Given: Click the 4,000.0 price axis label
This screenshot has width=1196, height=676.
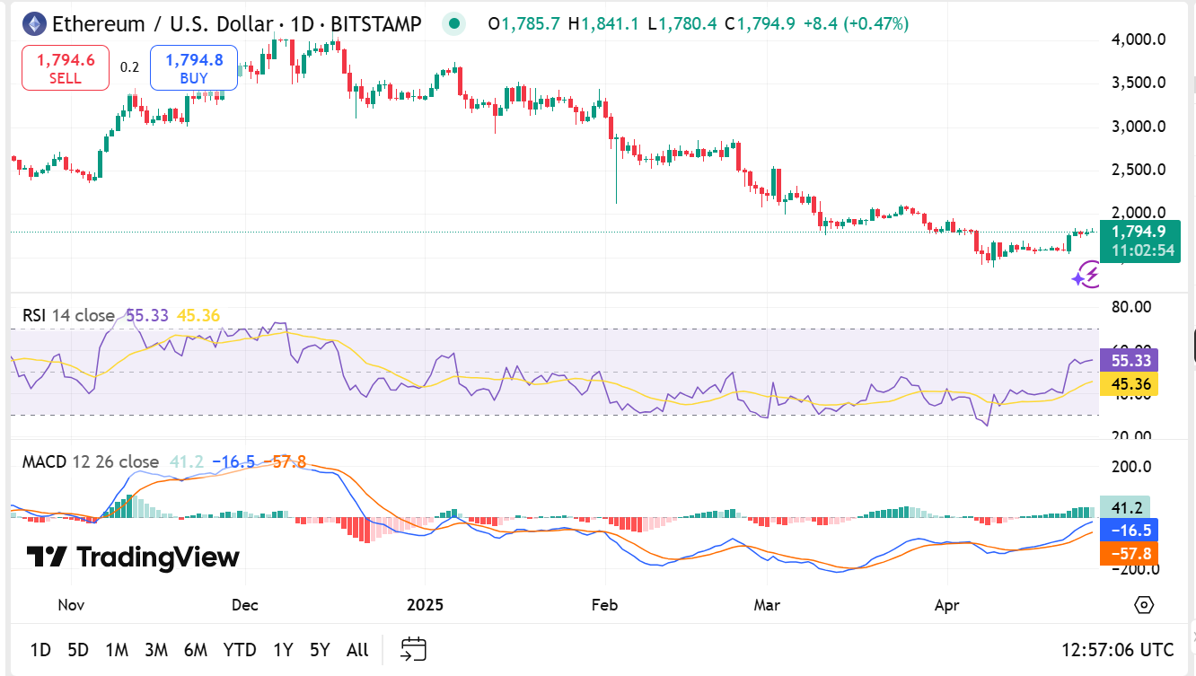Looking at the screenshot, I should tap(1137, 40).
